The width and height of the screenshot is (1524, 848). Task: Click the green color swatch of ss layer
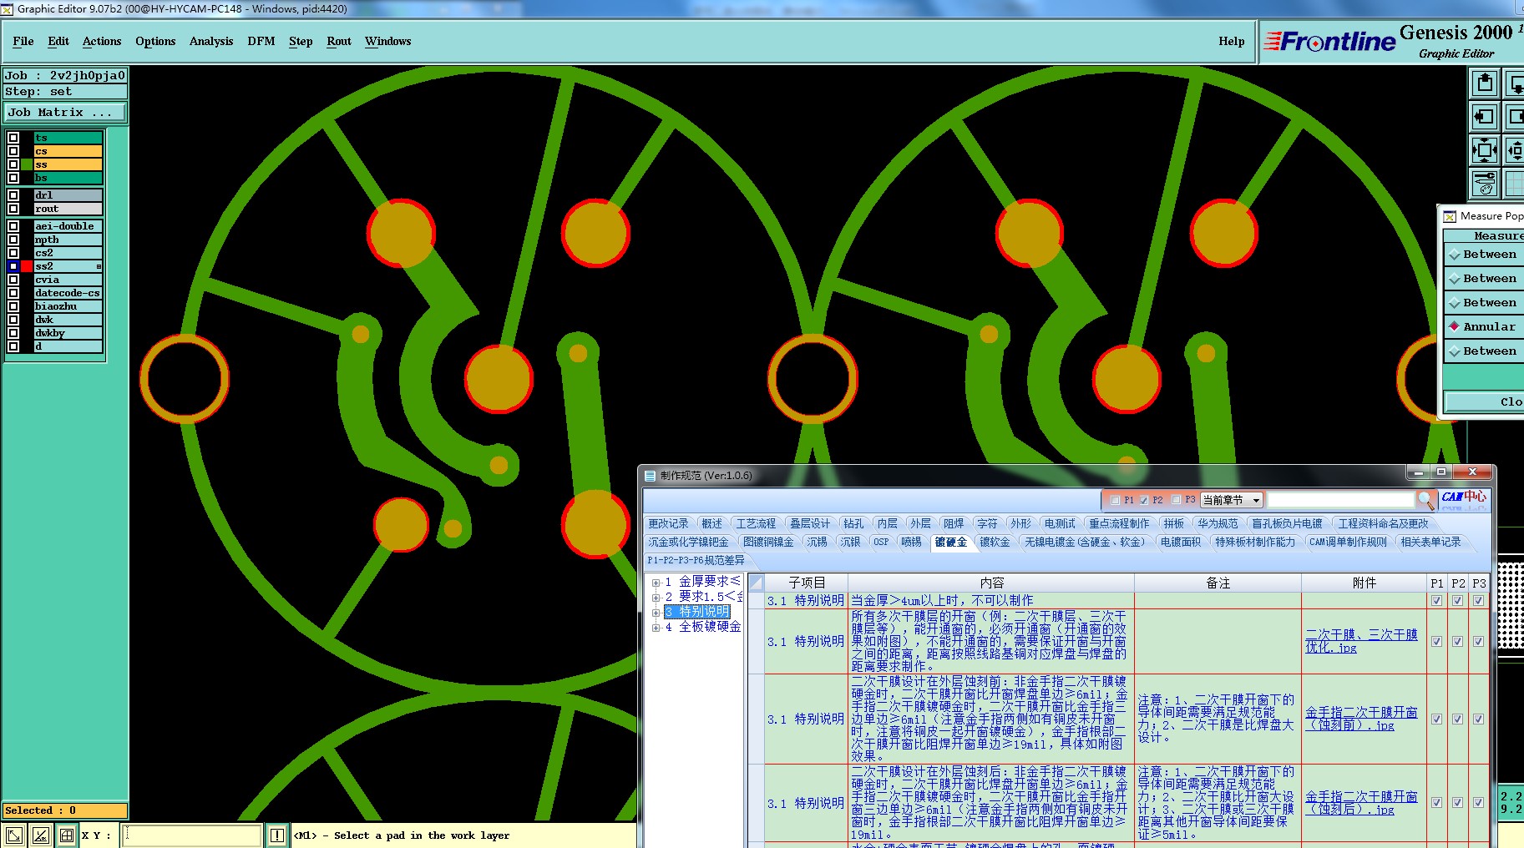(x=27, y=164)
